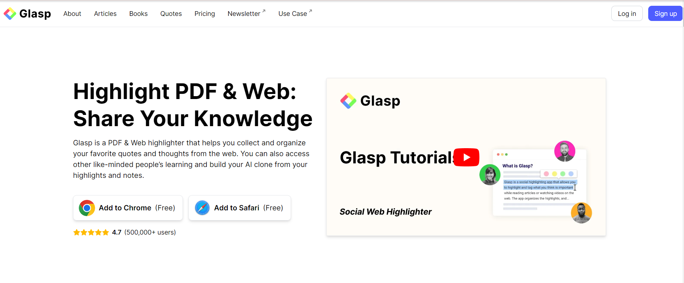Click the Sign up button
The width and height of the screenshot is (684, 283).
tap(665, 14)
